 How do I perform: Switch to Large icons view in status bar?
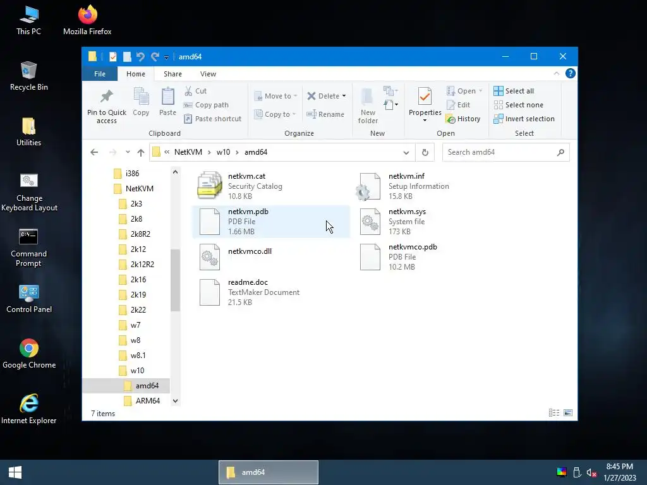pyautogui.click(x=568, y=413)
